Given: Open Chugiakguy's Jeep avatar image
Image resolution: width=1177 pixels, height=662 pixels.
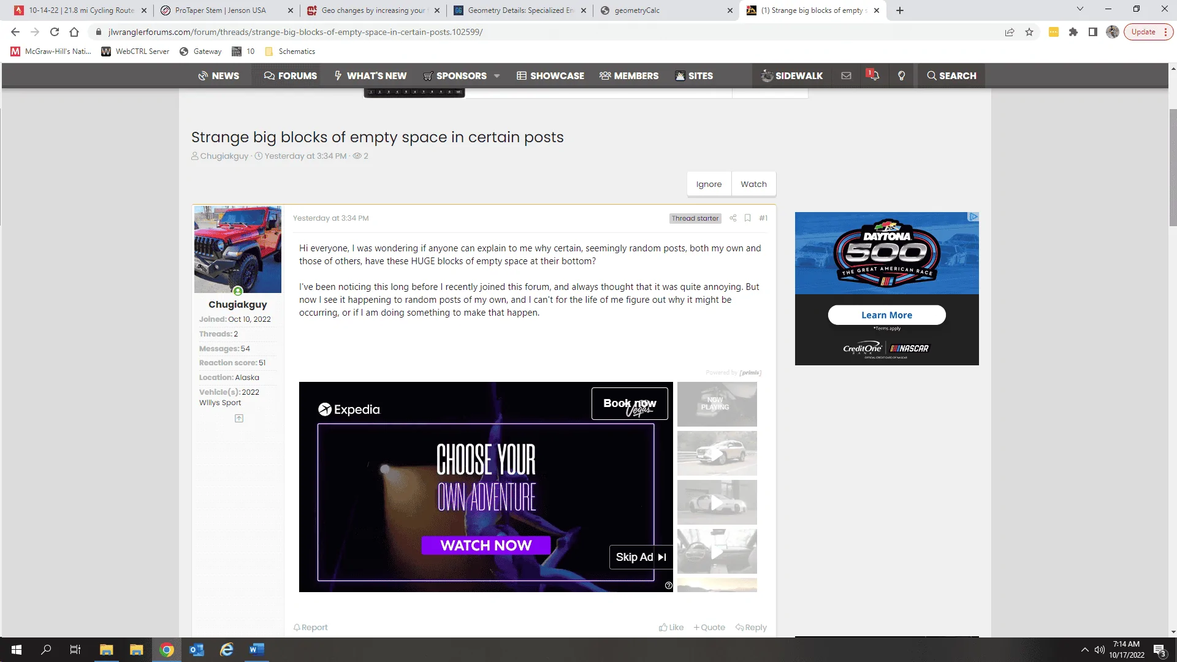Looking at the screenshot, I should tap(238, 249).
